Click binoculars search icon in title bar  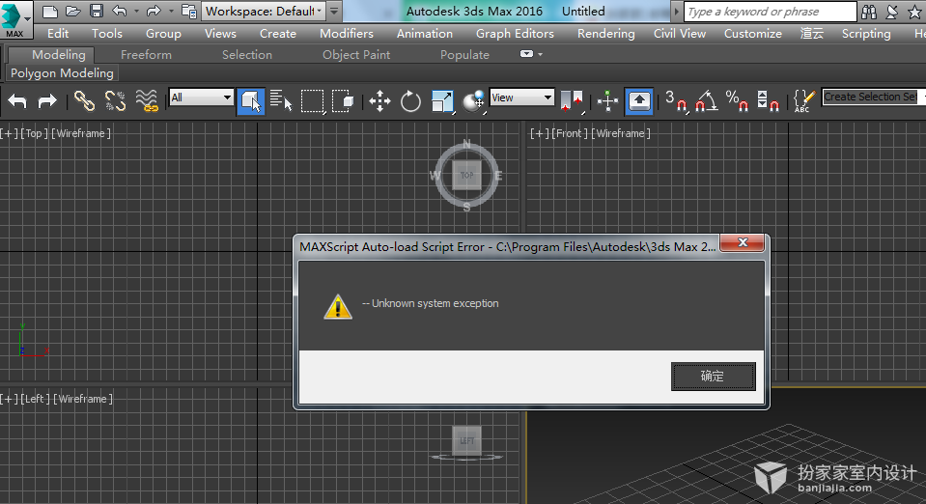click(x=869, y=12)
